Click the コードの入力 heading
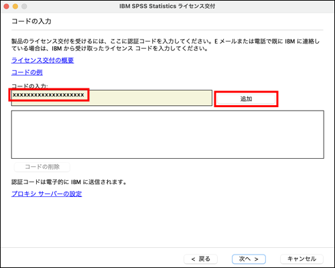The height and width of the screenshot is (268, 335). point(31,21)
